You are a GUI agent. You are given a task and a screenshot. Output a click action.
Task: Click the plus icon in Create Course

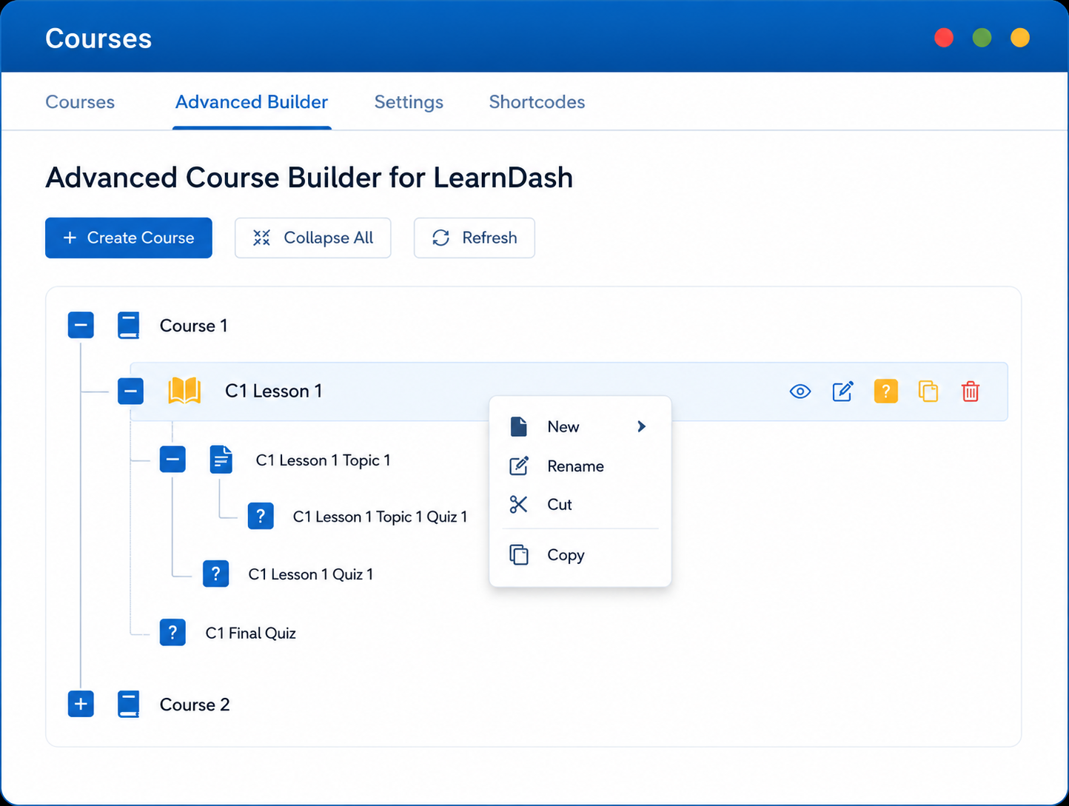[x=70, y=238]
